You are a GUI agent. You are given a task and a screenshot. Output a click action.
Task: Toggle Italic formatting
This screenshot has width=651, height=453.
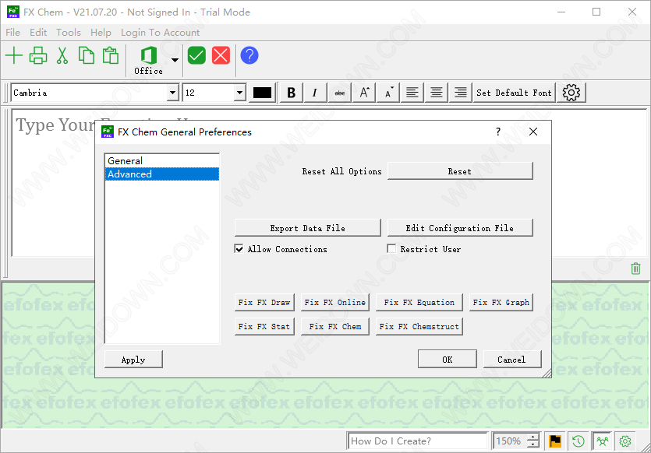tap(315, 93)
